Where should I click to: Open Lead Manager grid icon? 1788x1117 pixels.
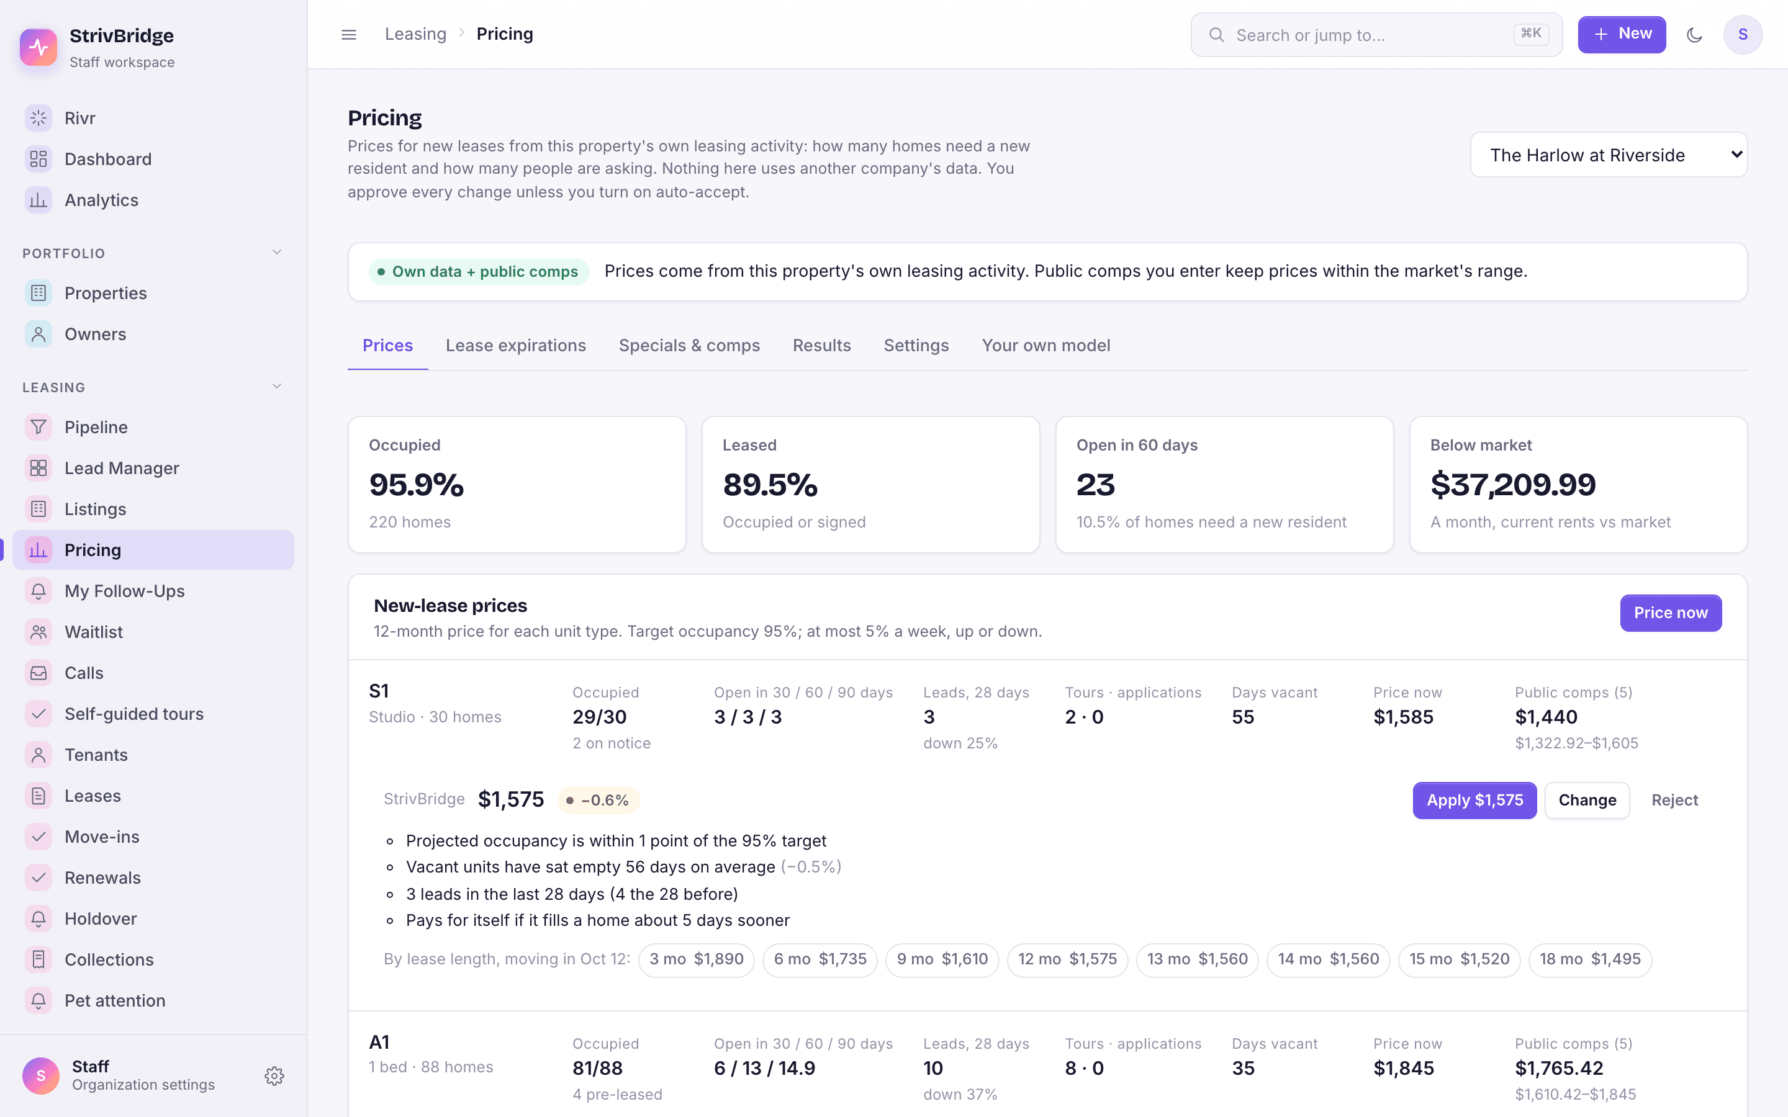point(38,469)
